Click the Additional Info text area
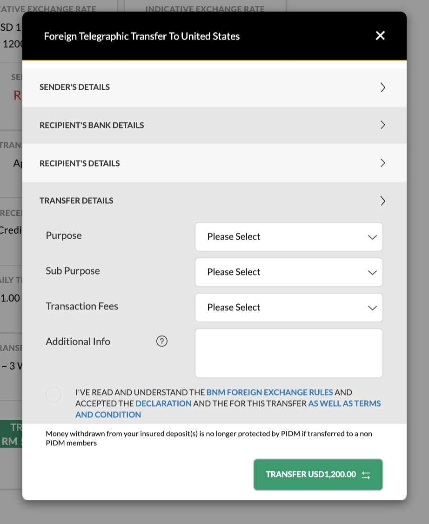Viewport: 429px width, 524px height. (288, 353)
